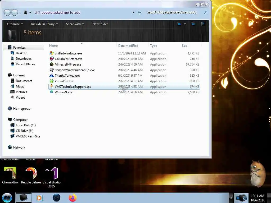Select Minecraft4Free.exe file icon
Screen dimensions: 271x203
(x=52, y=64)
